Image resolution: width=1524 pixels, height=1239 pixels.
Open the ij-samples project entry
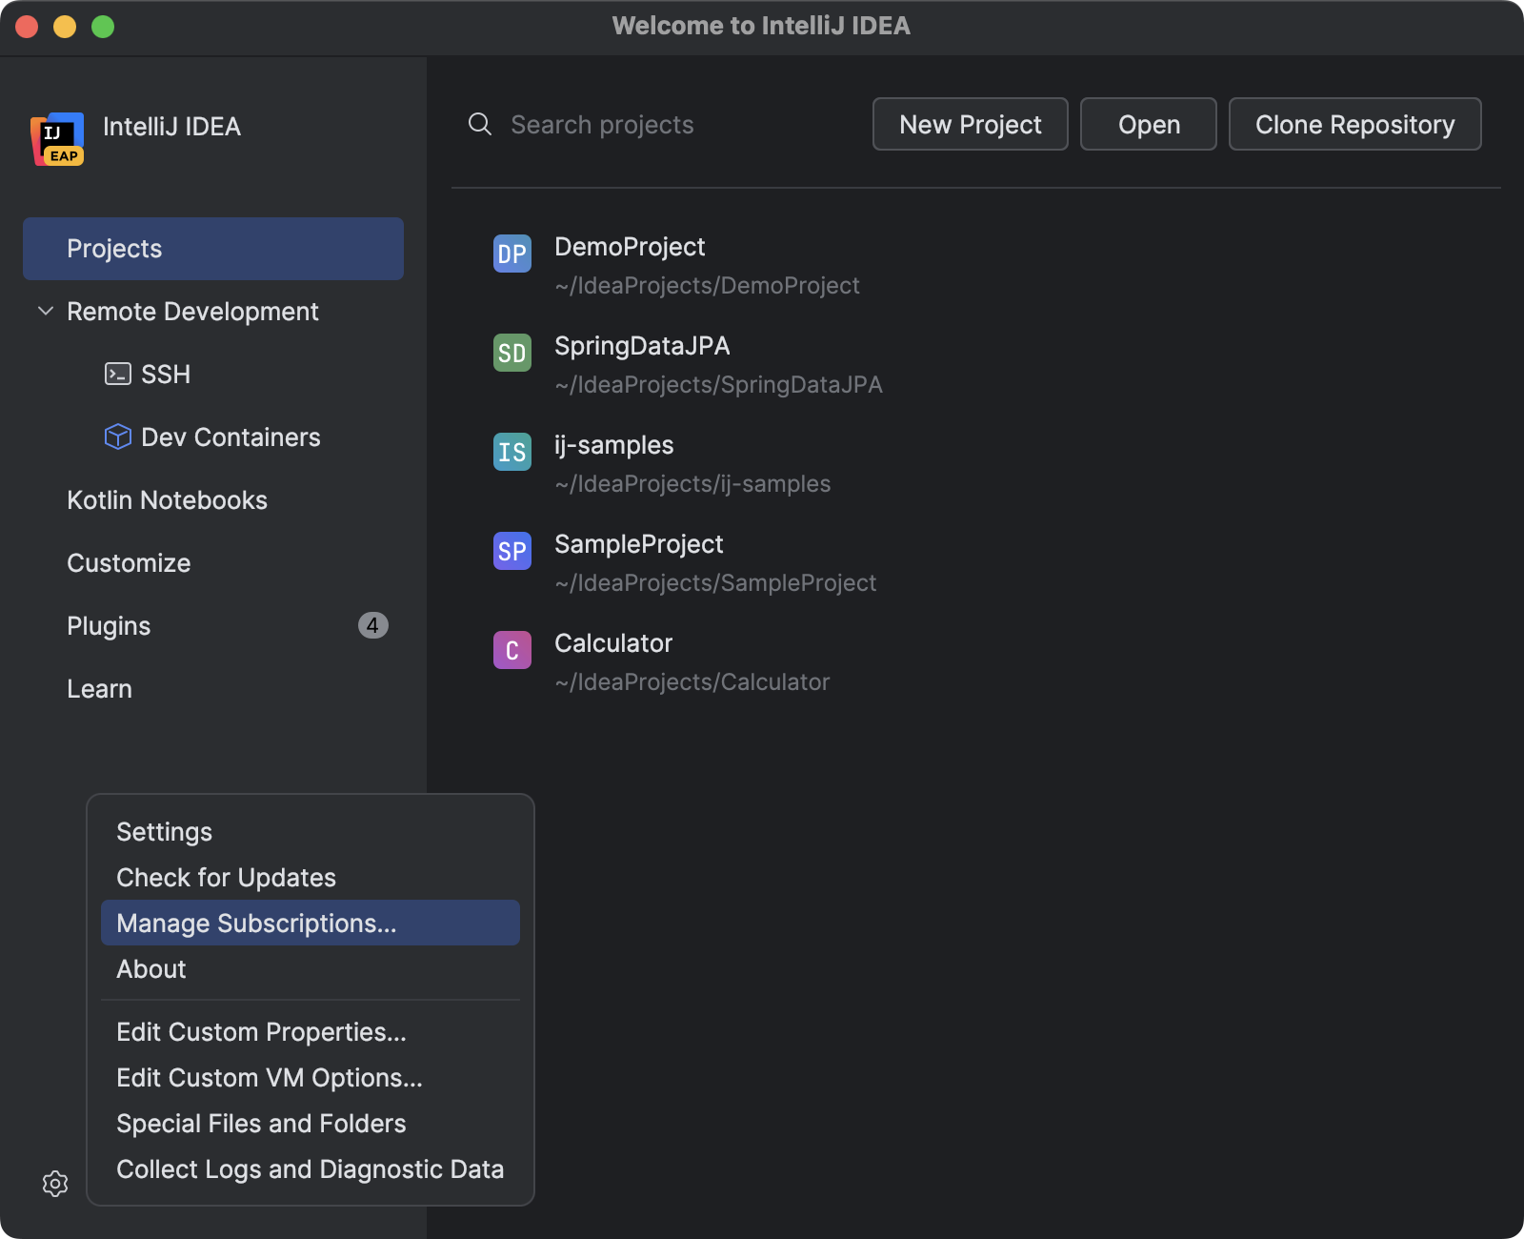pyautogui.click(x=613, y=444)
